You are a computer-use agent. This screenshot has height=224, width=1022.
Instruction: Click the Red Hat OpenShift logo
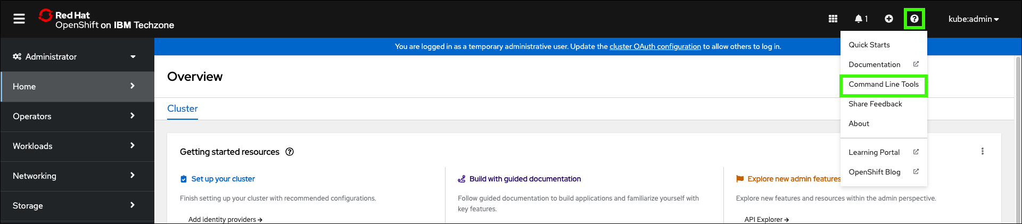pos(106,20)
